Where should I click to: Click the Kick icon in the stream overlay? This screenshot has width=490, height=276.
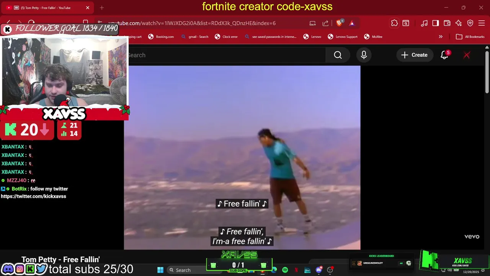tap(30, 269)
